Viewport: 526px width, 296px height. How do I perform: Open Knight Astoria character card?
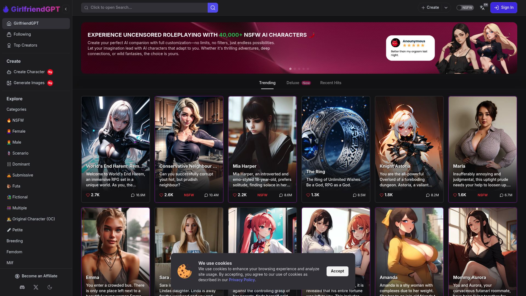click(409, 149)
